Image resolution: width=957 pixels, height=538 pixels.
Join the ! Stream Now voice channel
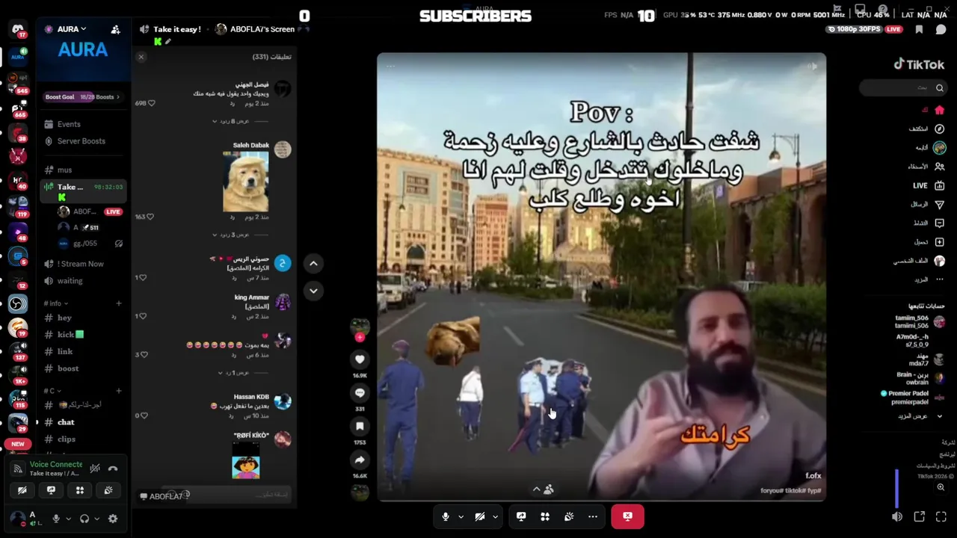point(81,264)
